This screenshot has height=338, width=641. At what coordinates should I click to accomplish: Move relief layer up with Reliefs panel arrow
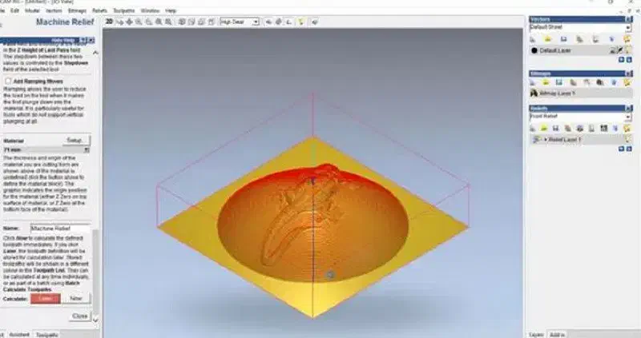[x=622, y=149]
